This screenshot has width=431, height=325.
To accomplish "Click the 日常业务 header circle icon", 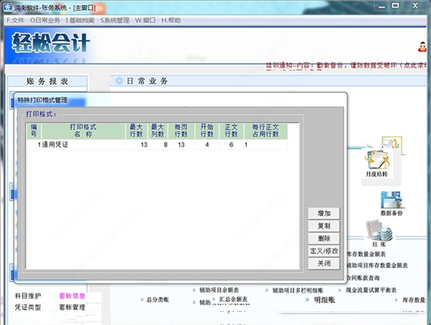I will pos(119,81).
